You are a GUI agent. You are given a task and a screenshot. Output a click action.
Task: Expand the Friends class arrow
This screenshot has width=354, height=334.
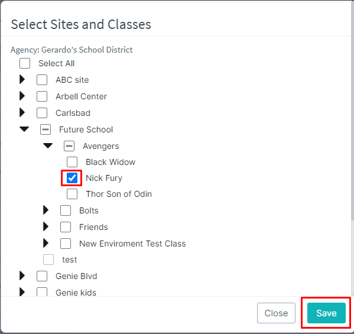[x=46, y=226]
